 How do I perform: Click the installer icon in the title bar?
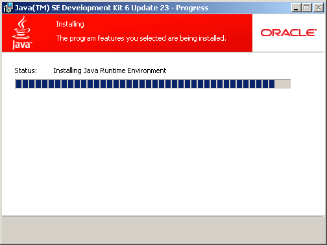pos(8,8)
